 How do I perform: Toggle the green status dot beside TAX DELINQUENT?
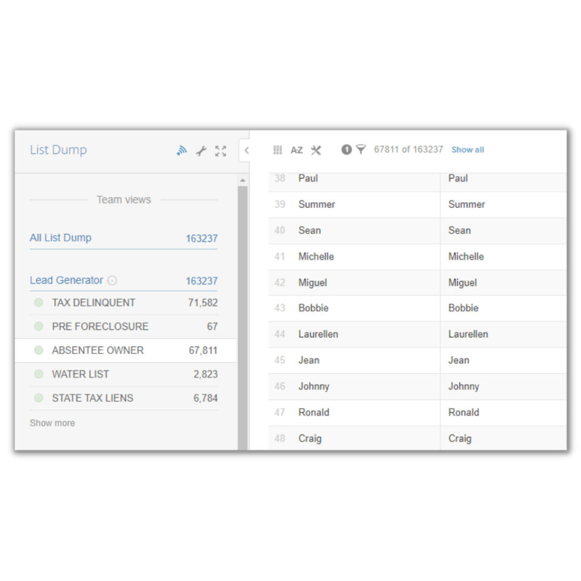point(38,303)
